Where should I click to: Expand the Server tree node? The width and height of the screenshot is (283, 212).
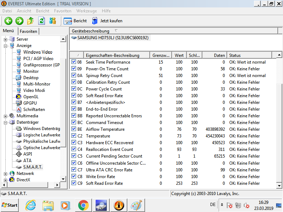tap(5, 40)
